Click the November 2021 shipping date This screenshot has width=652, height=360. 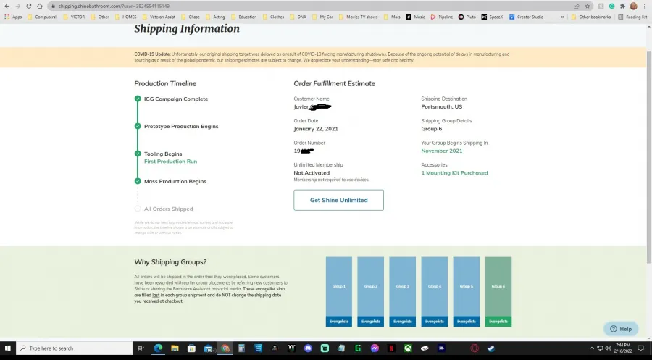pos(442,151)
